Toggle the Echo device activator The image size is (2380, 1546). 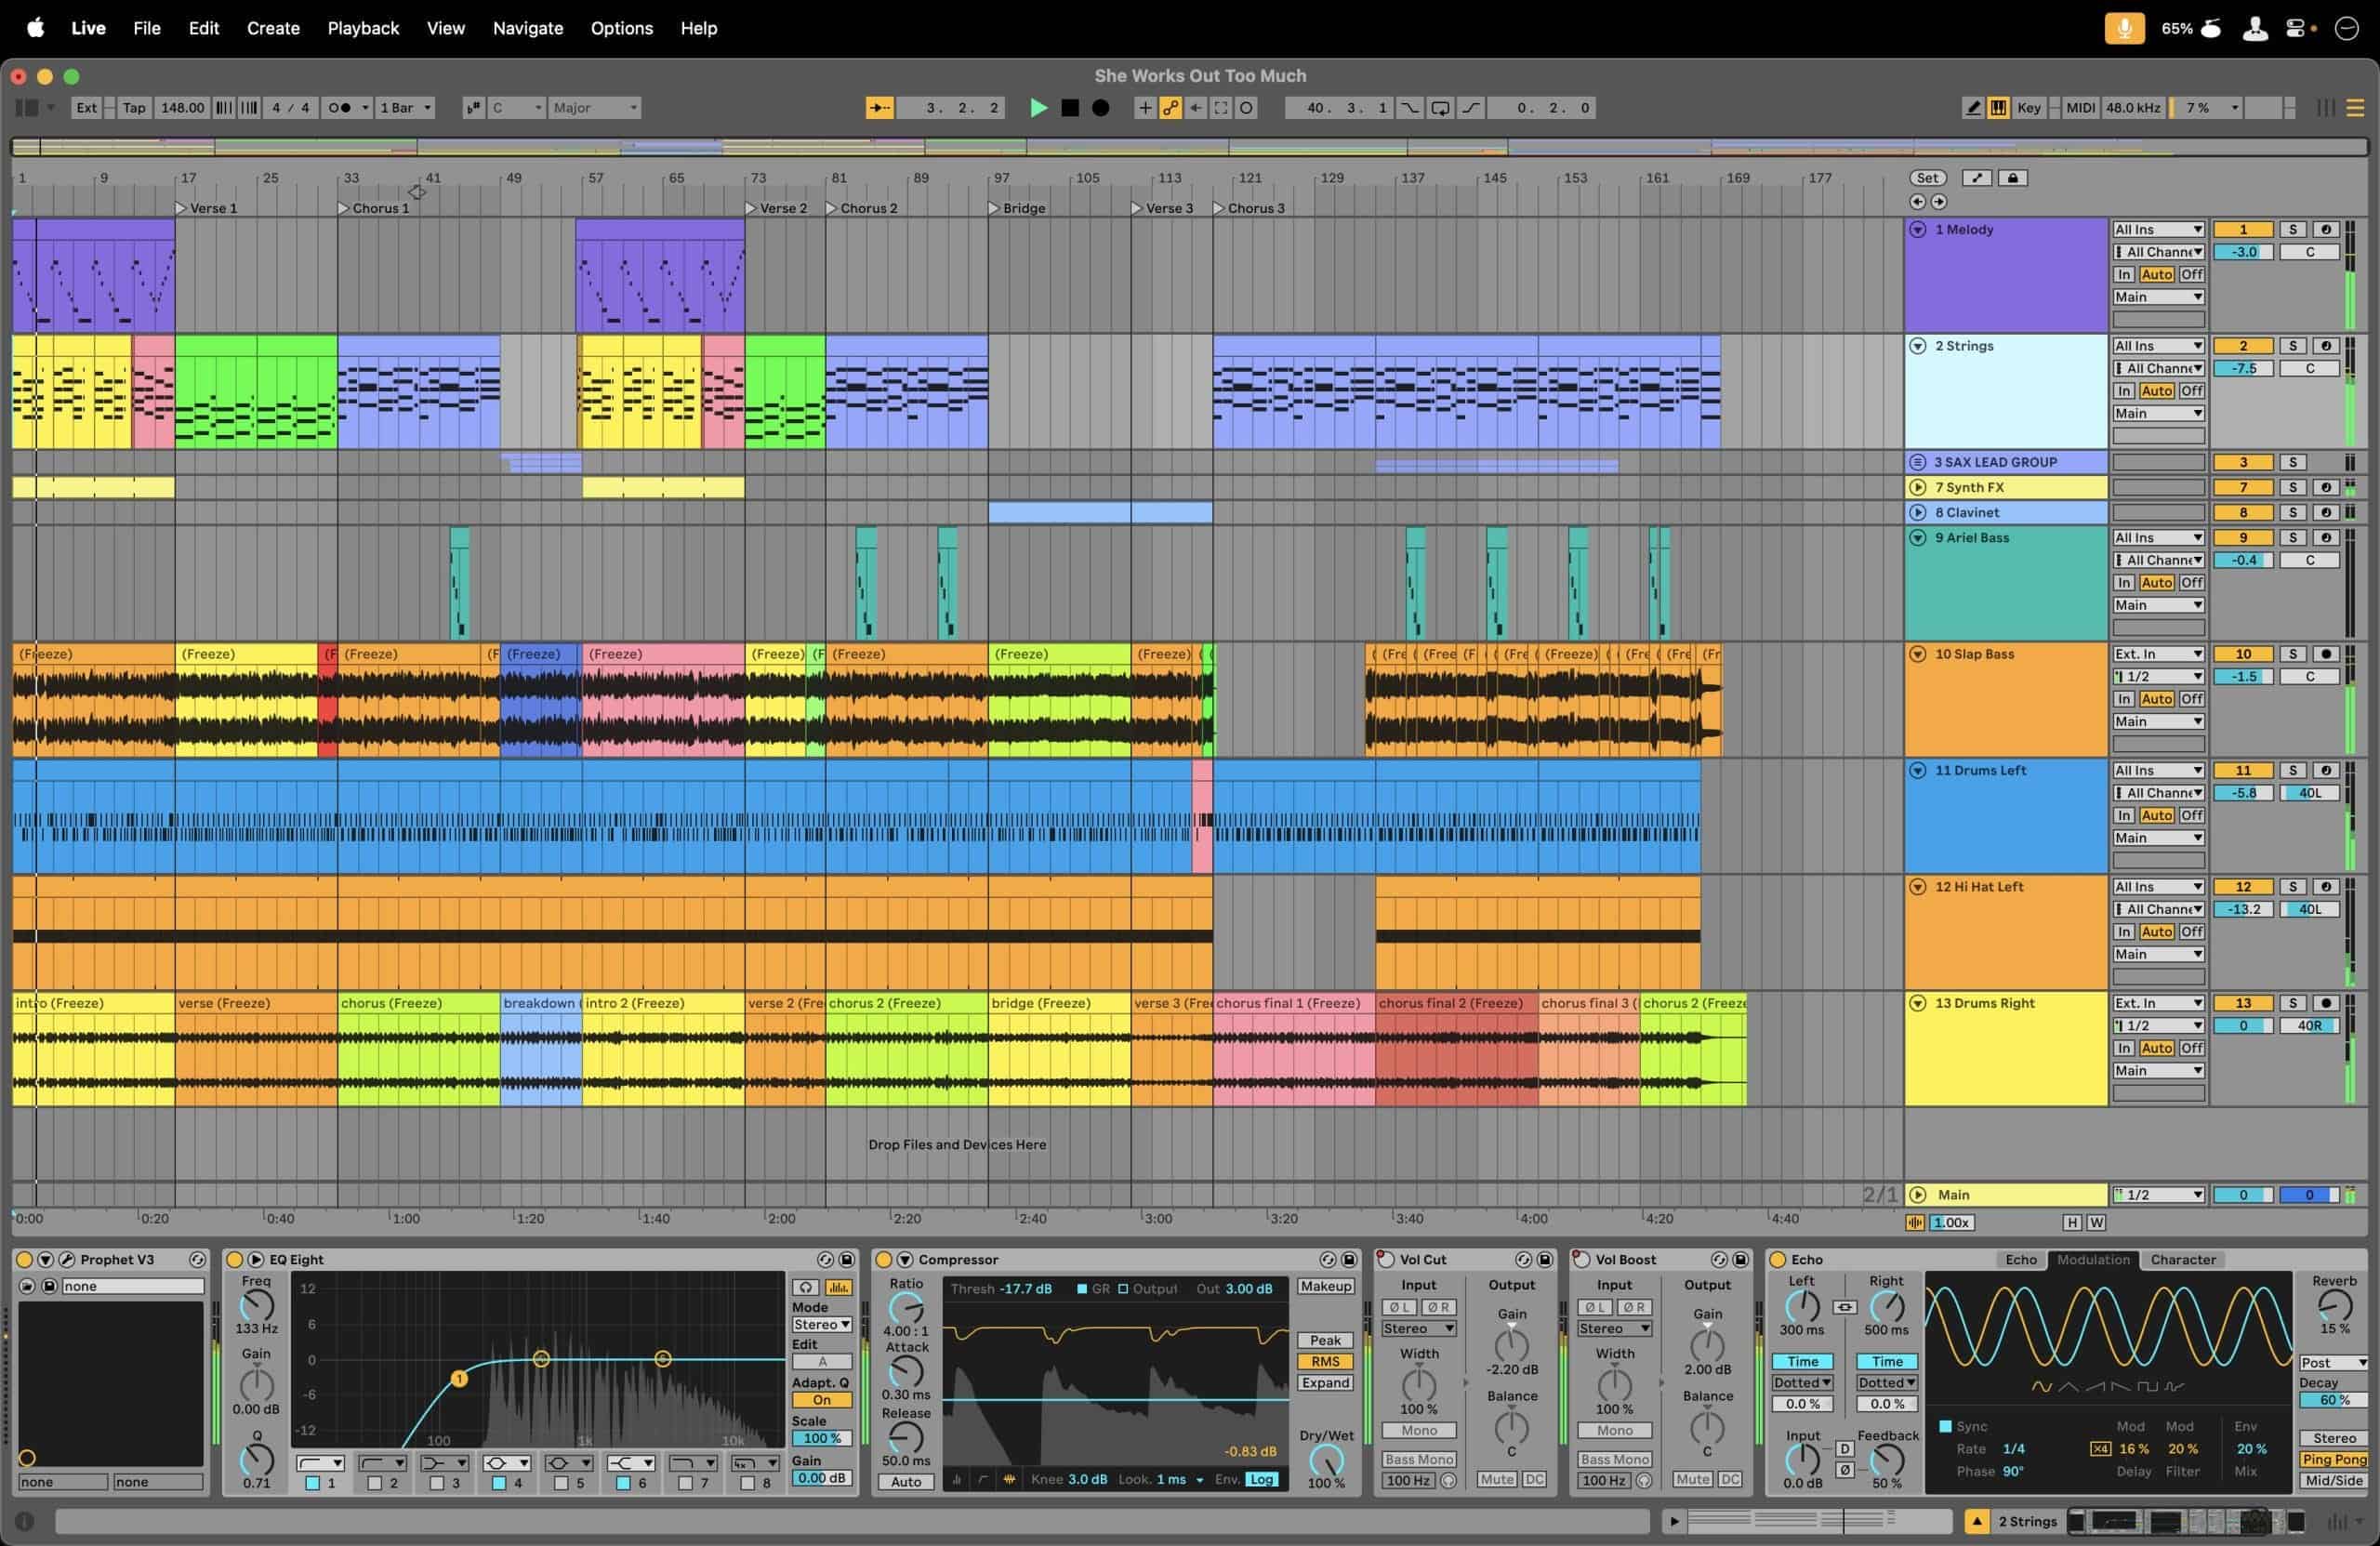(1779, 1260)
